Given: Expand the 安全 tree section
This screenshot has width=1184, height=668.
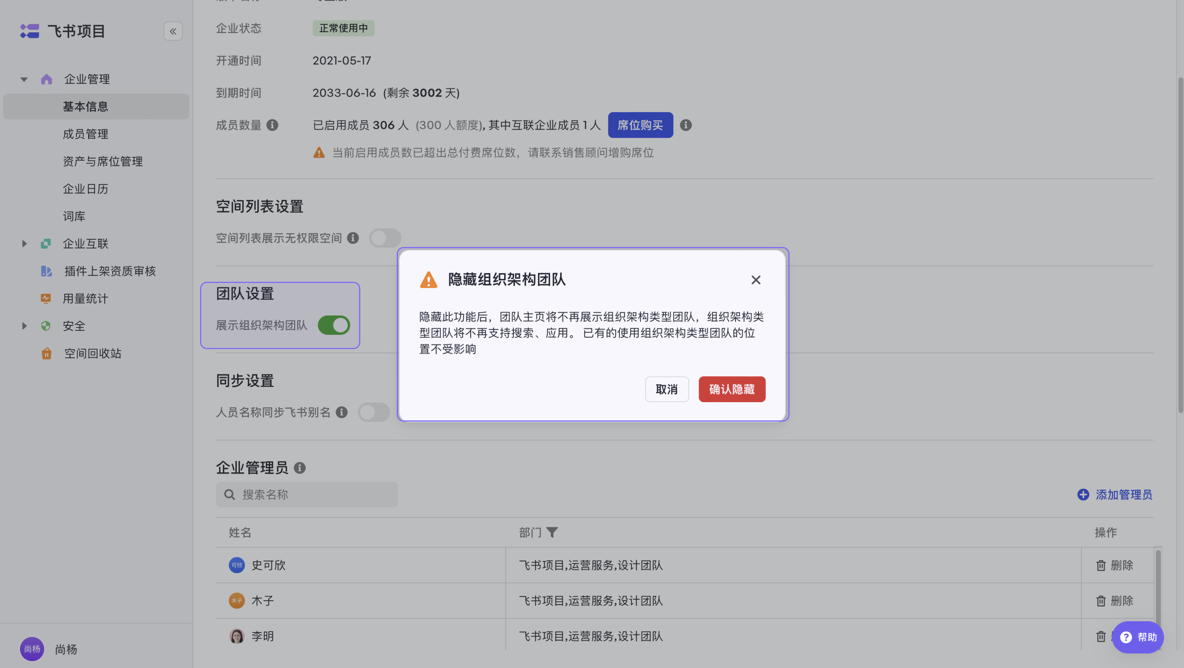Looking at the screenshot, I should (24, 326).
